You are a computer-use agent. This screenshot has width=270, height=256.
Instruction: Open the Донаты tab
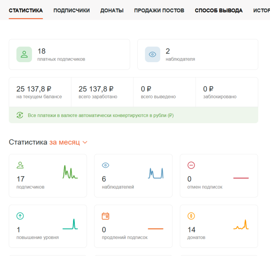coord(112,11)
